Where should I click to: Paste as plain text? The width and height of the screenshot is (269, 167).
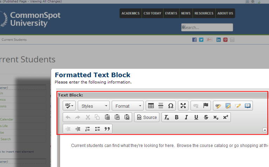coord(117,117)
